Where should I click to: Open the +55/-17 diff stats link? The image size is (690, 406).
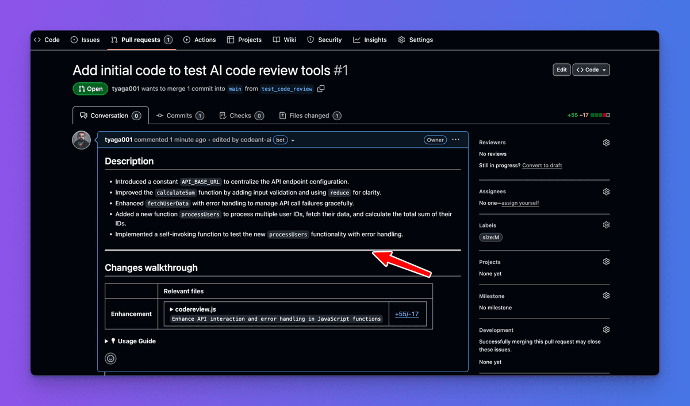pyautogui.click(x=407, y=313)
